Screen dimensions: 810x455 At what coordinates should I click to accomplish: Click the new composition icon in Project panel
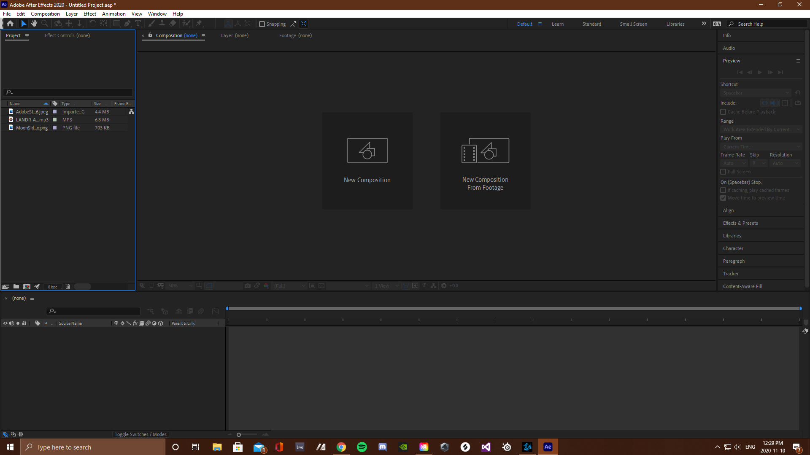(27, 286)
